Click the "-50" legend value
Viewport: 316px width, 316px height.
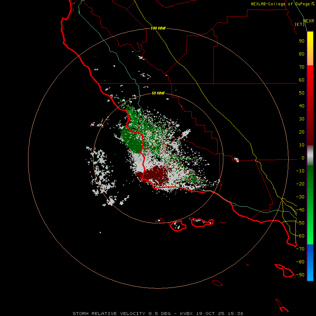pos(300,223)
